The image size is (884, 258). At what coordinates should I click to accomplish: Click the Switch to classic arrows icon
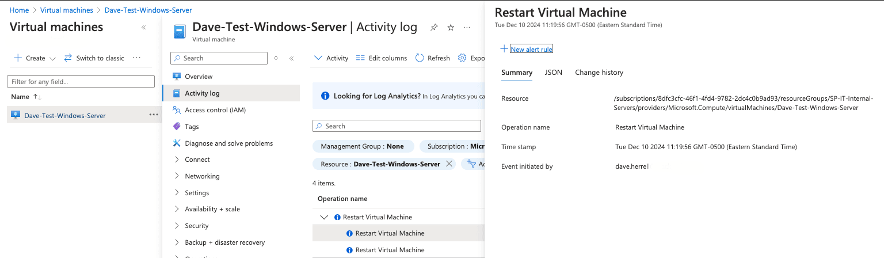tap(68, 58)
